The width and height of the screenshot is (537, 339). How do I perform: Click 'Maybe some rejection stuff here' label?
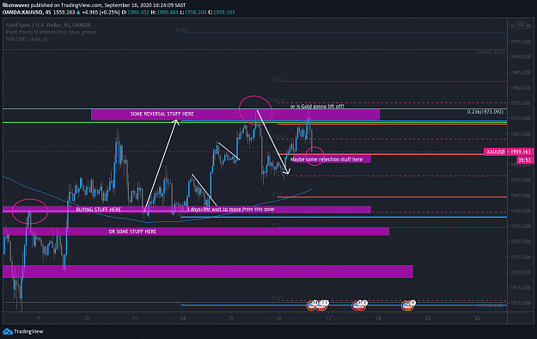pyautogui.click(x=326, y=159)
